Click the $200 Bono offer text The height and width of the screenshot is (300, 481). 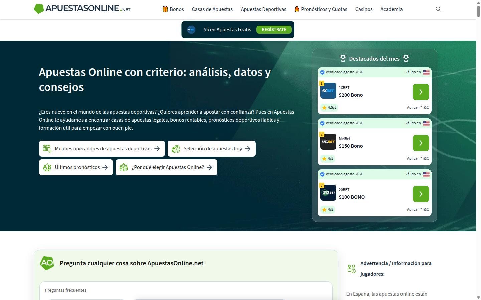pyautogui.click(x=351, y=95)
